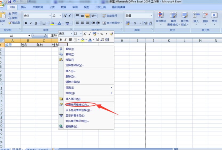Click the Copy icon in ribbon clipboard group

click(10, 18)
